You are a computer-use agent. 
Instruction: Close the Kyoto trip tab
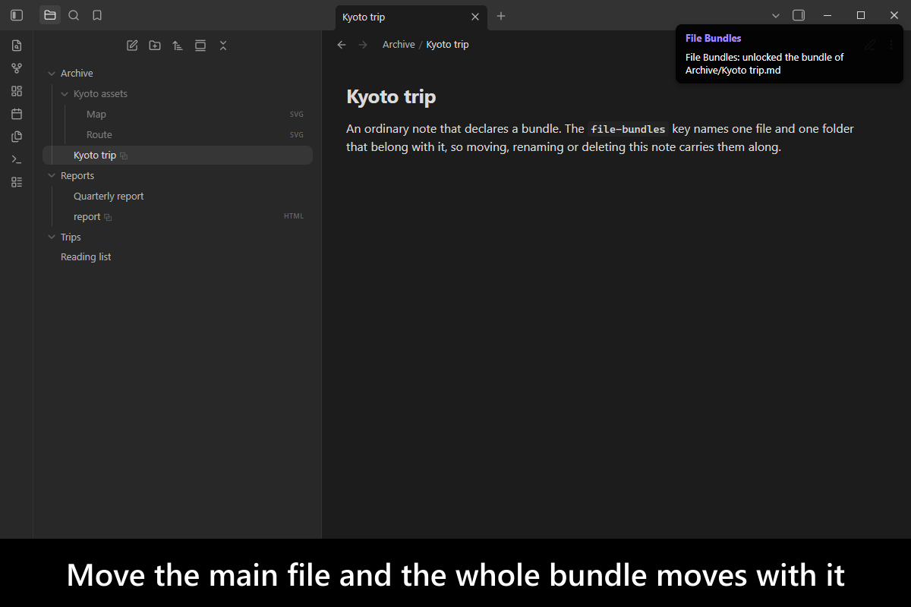475,17
